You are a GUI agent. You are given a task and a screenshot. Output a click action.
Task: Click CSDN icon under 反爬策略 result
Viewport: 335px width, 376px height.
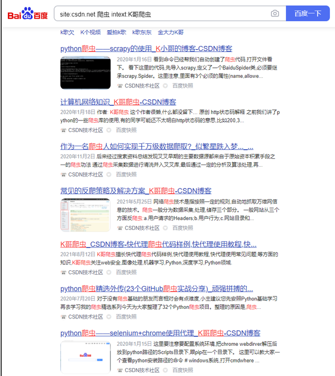120,228
